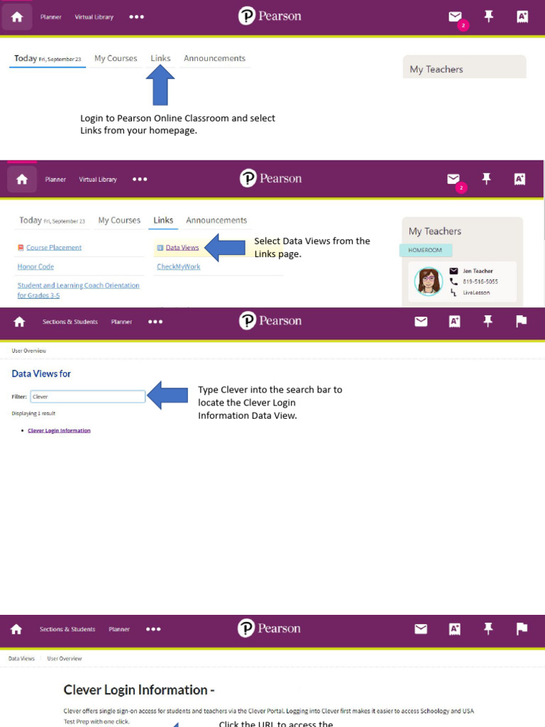
Task: Click Planner in header above active Today tab
Action: [x=50, y=17]
